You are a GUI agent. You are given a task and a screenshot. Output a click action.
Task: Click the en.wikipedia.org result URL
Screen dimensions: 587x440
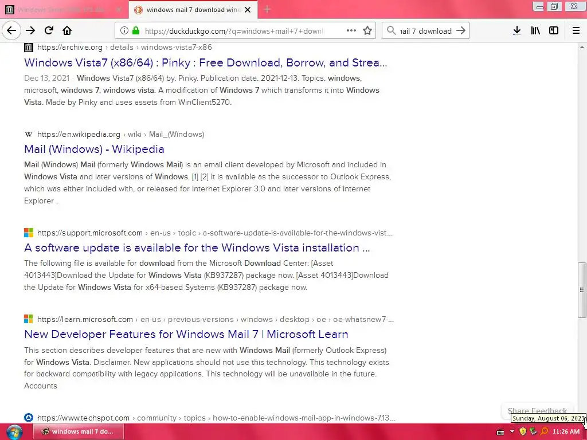tap(120, 134)
